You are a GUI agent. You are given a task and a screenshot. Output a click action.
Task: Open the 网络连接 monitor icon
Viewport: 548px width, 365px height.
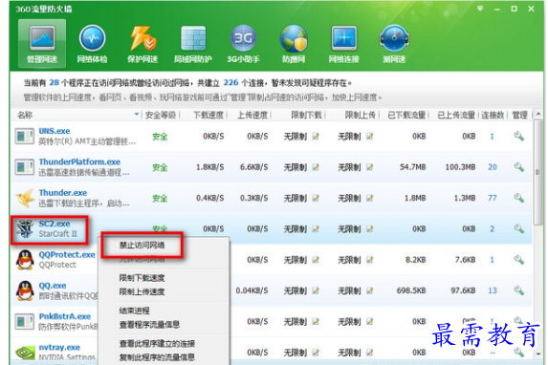(x=344, y=43)
